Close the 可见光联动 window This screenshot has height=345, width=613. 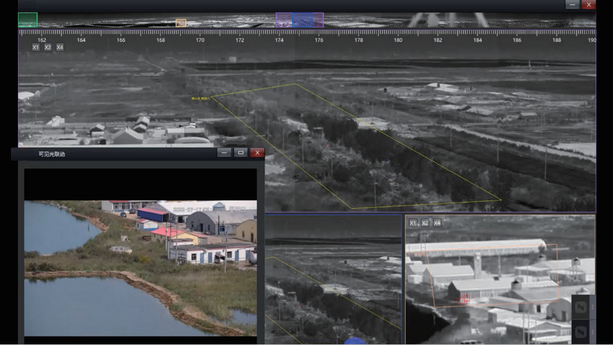pos(257,152)
